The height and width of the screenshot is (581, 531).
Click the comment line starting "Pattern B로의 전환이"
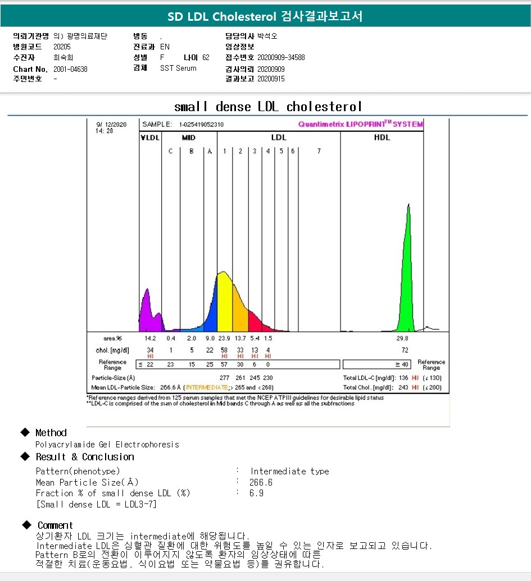tap(178, 555)
